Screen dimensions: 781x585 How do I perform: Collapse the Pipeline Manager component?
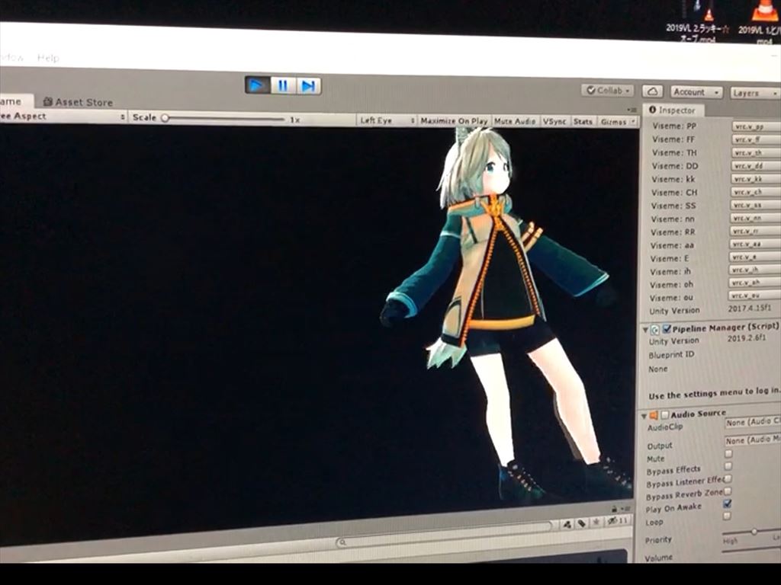[x=645, y=329]
